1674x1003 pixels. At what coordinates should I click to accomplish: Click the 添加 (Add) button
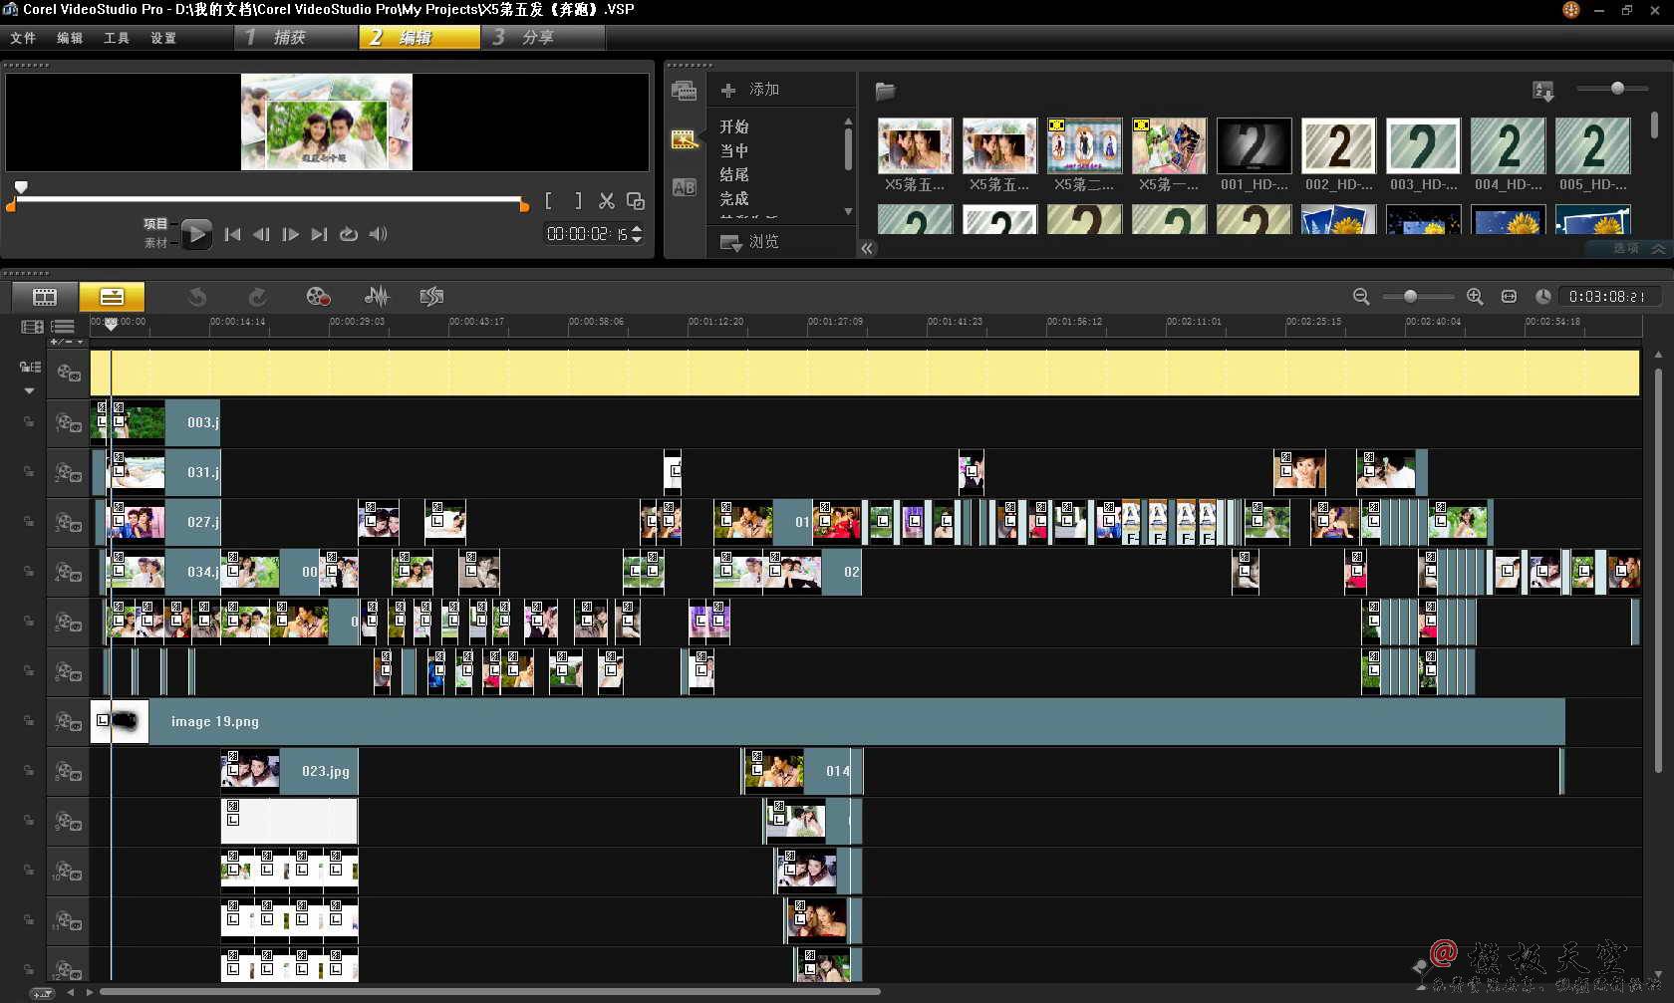coord(750,90)
